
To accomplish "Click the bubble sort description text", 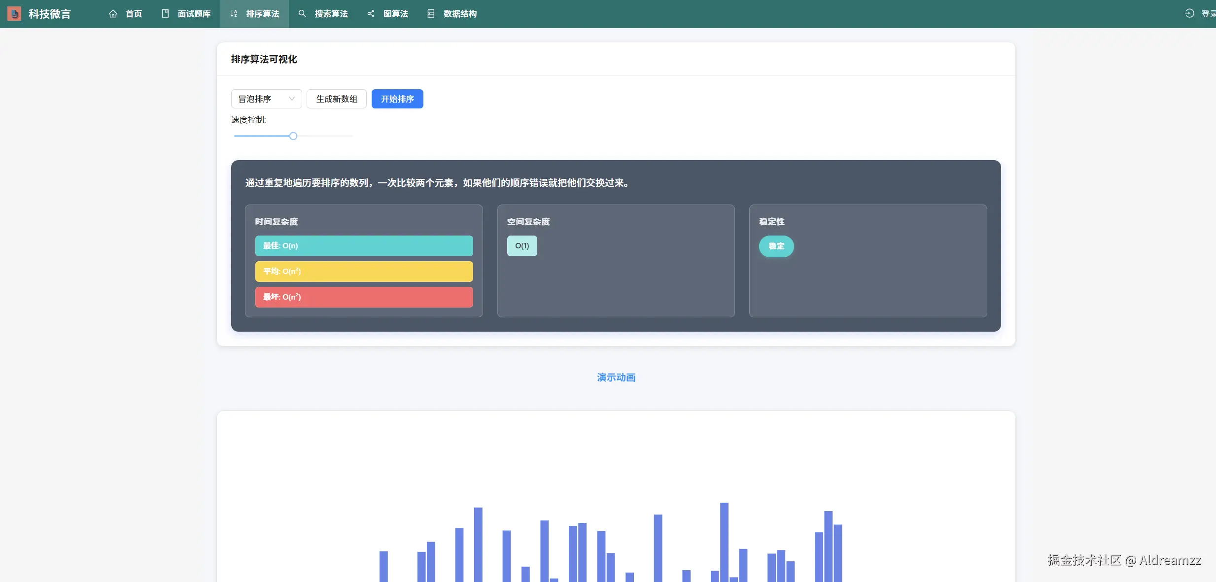I will coord(437,183).
